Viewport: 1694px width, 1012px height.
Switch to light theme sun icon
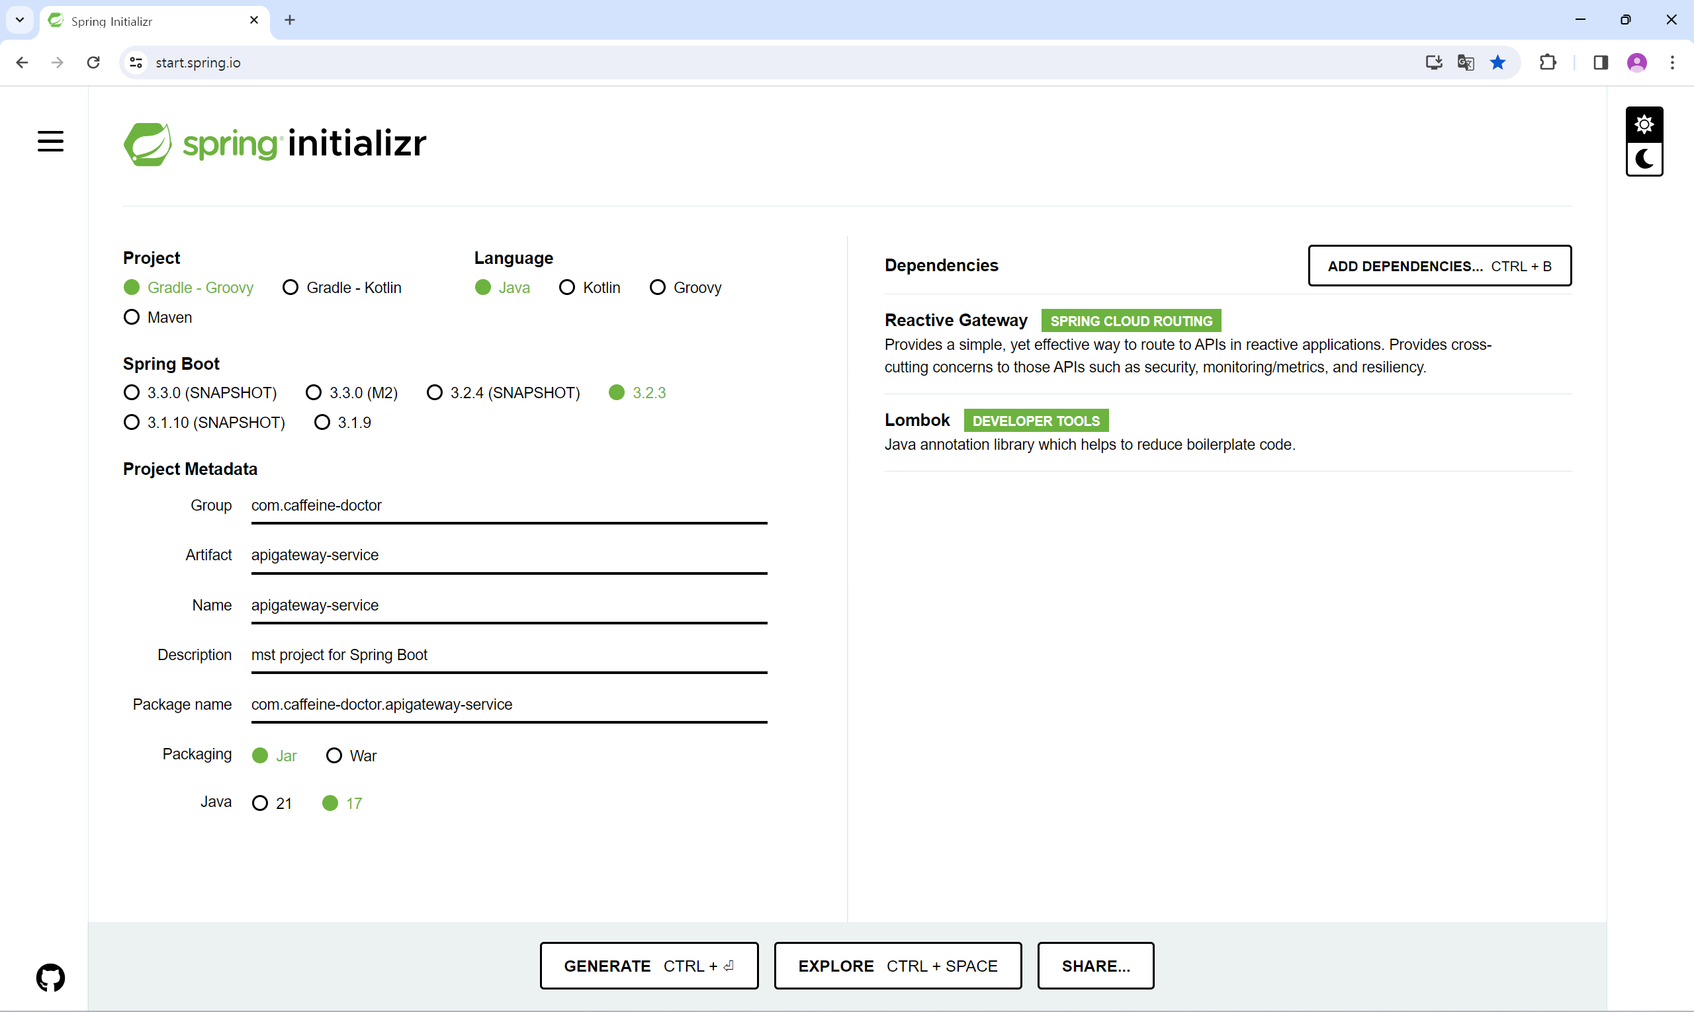(x=1644, y=125)
